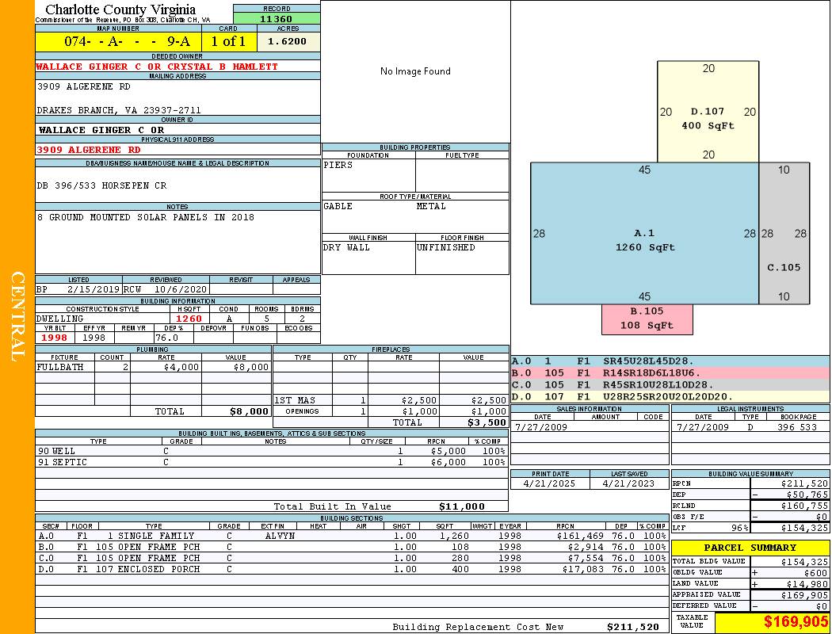Click the "1 of 1" card indicator

pyautogui.click(x=228, y=41)
